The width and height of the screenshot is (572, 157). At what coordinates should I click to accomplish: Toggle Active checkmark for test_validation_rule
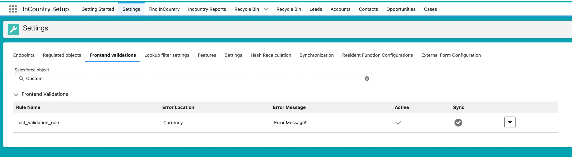coord(399,123)
